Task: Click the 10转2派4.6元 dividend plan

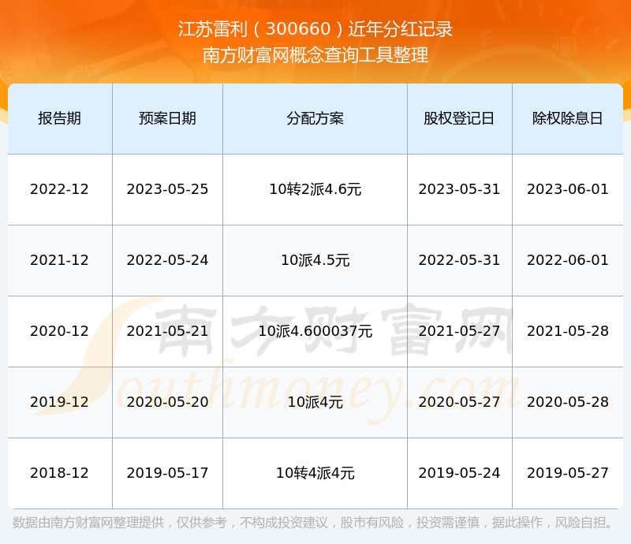Action: click(x=313, y=188)
